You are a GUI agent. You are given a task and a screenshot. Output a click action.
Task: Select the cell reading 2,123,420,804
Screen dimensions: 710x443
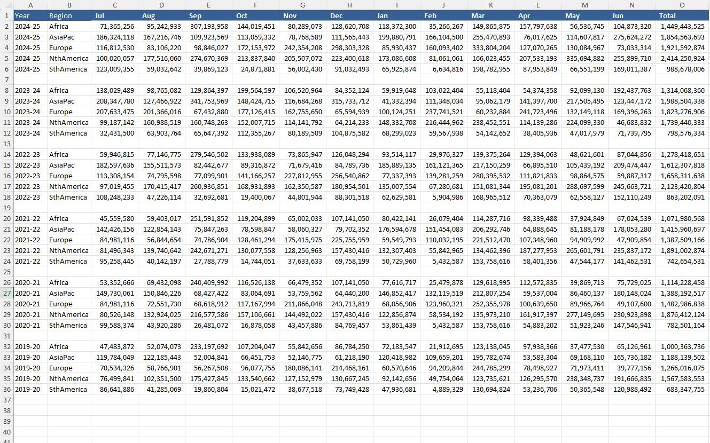(x=682, y=186)
